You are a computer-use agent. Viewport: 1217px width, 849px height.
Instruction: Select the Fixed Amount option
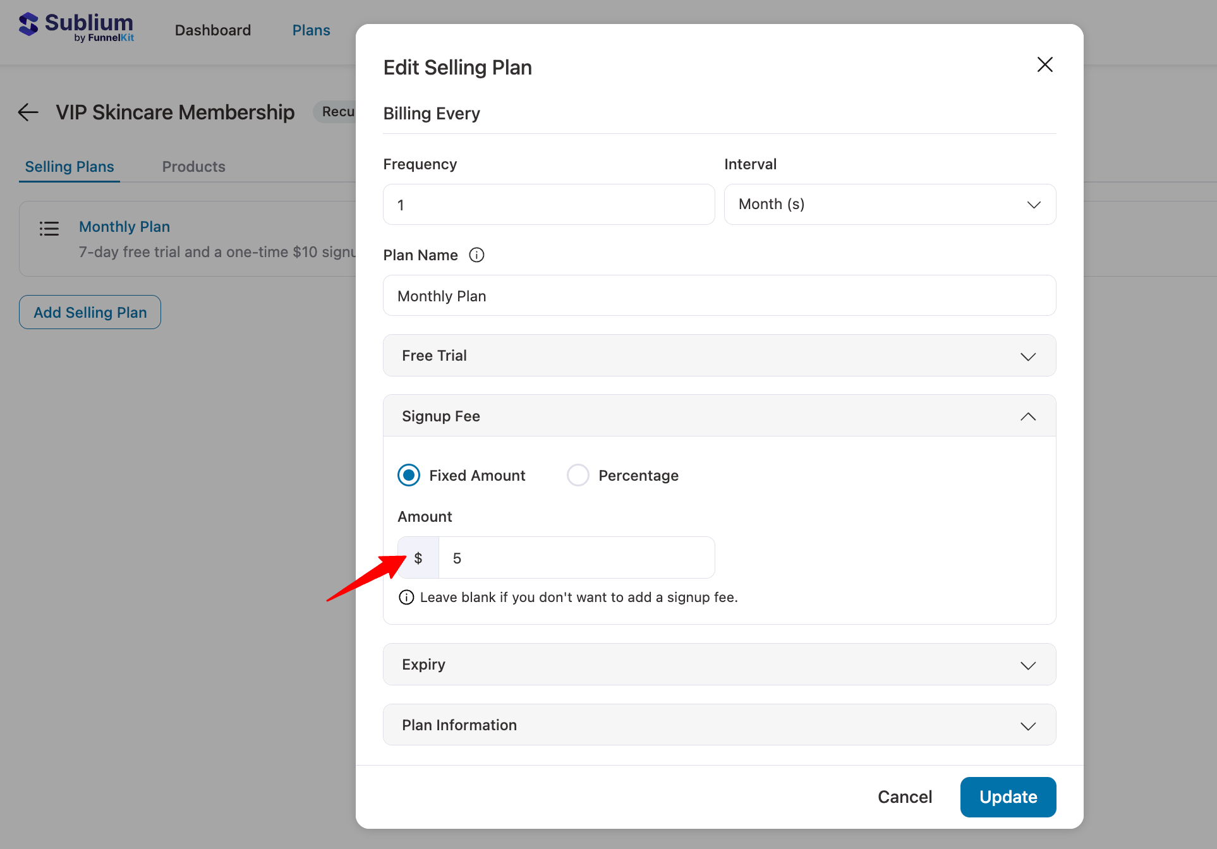[409, 475]
